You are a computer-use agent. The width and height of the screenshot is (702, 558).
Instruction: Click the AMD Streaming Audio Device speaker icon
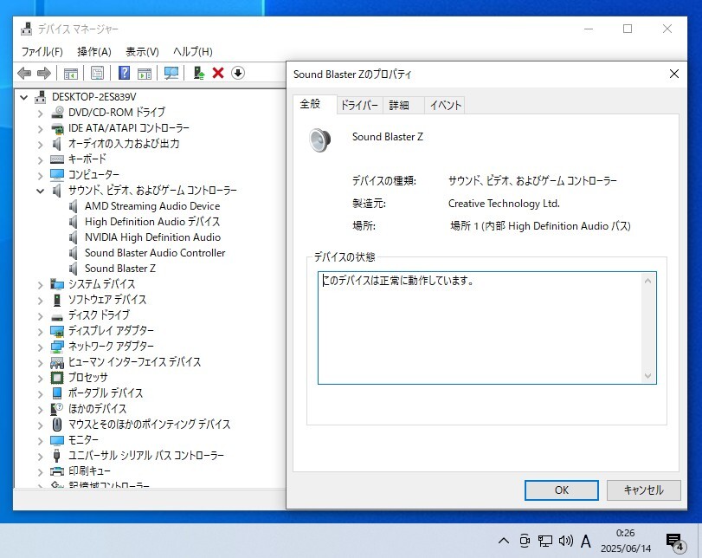point(74,206)
